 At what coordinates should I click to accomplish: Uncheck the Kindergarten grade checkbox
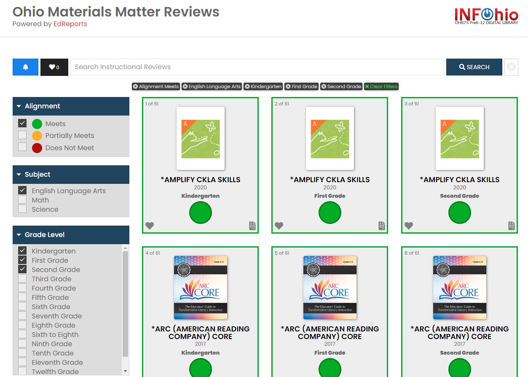[x=22, y=250]
